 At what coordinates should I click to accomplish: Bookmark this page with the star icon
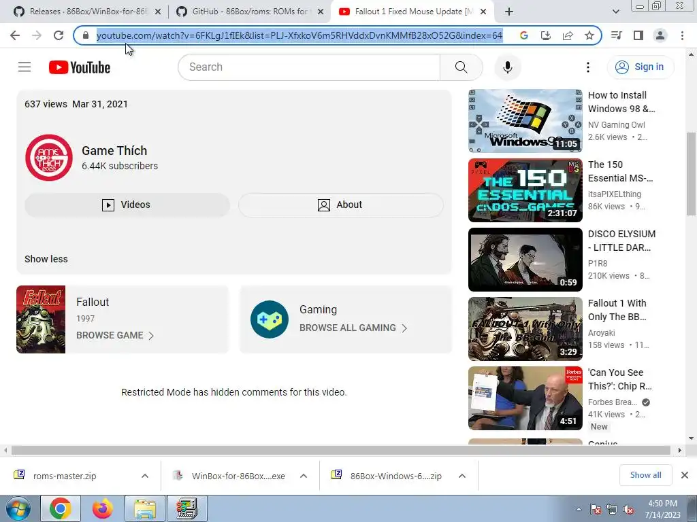point(589,35)
